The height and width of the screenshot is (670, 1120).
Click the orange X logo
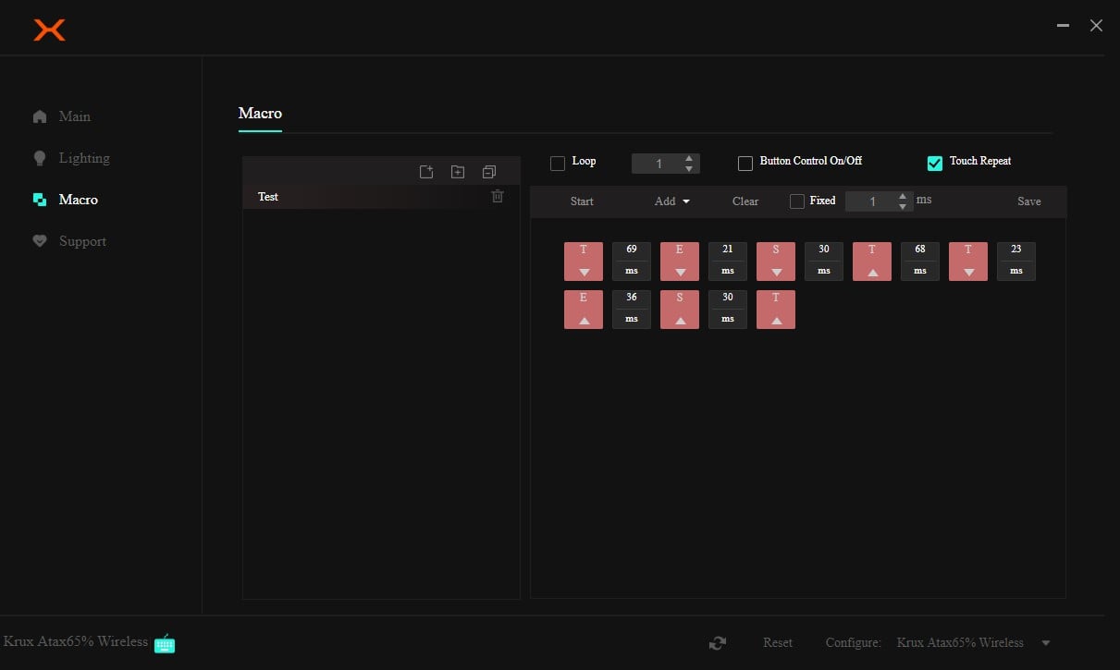click(x=49, y=30)
